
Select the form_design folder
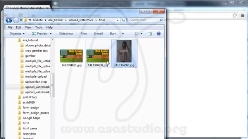[x=31, y=108]
